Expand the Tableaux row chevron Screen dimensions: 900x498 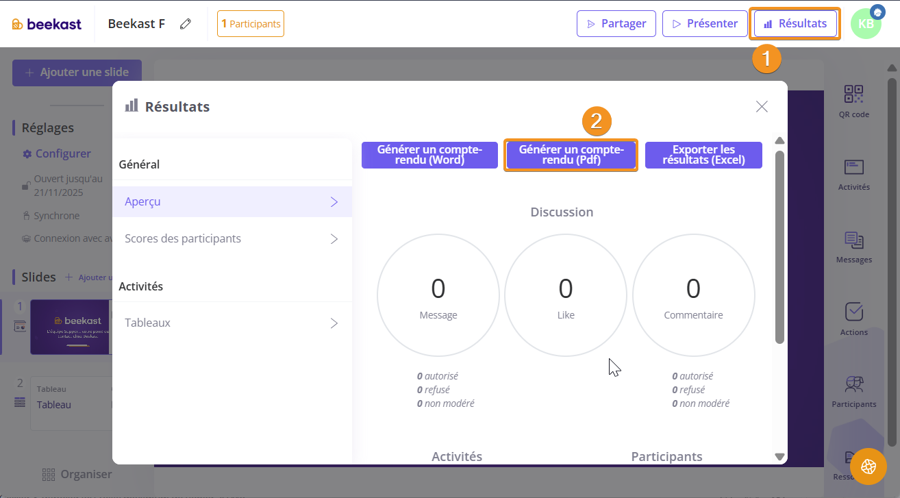tap(334, 323)
